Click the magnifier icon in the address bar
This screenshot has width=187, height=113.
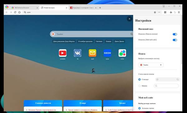pos(25,12)
